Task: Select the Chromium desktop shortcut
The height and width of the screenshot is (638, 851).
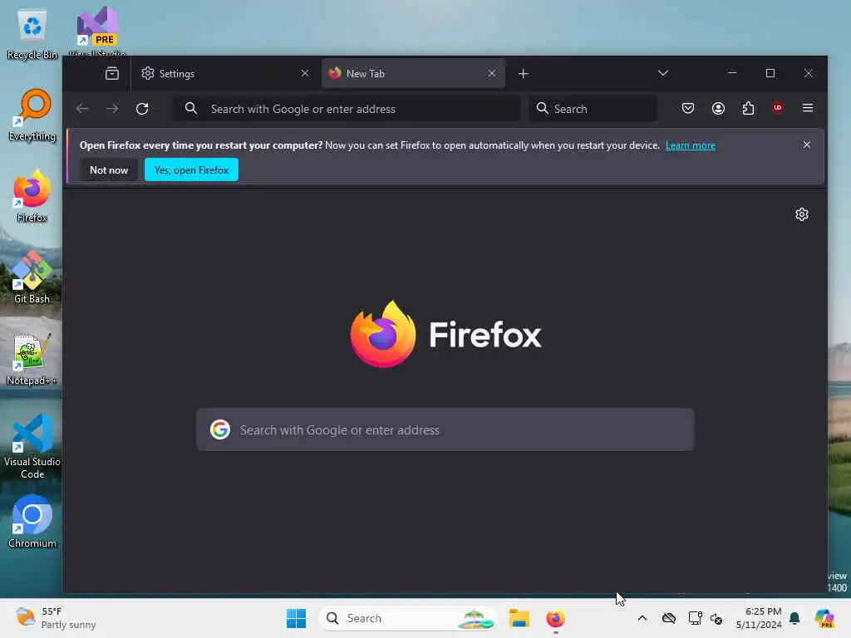Action: (32, 522)
